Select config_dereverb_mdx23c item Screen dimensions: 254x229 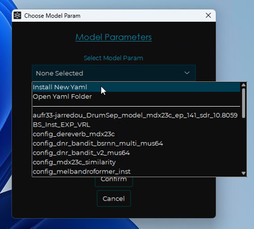click(136, 134)
